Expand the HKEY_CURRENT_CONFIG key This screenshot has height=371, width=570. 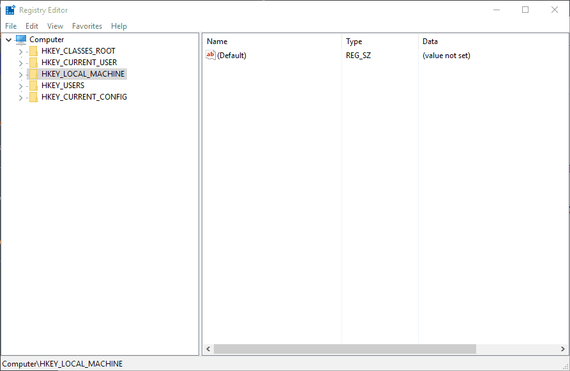(x=20, y=98)
